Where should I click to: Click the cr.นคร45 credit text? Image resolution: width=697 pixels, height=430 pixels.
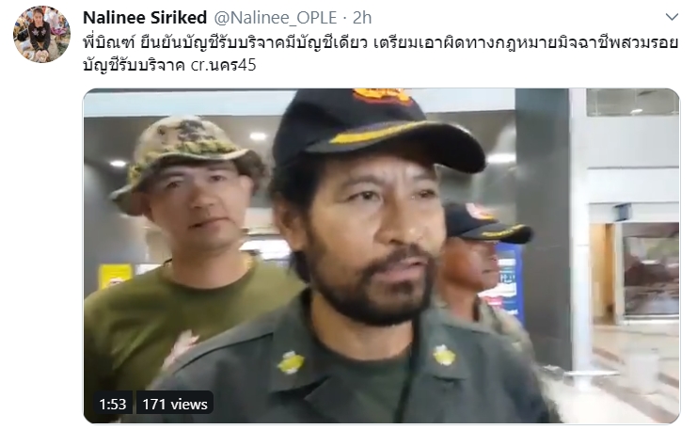[x=224, y=65]
